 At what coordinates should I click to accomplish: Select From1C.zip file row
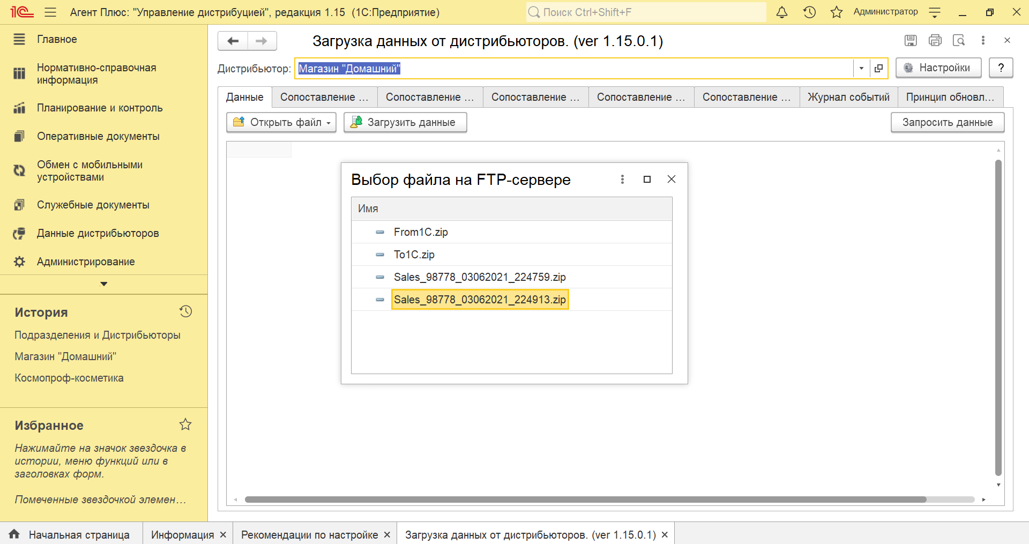(x=512, y=232)
